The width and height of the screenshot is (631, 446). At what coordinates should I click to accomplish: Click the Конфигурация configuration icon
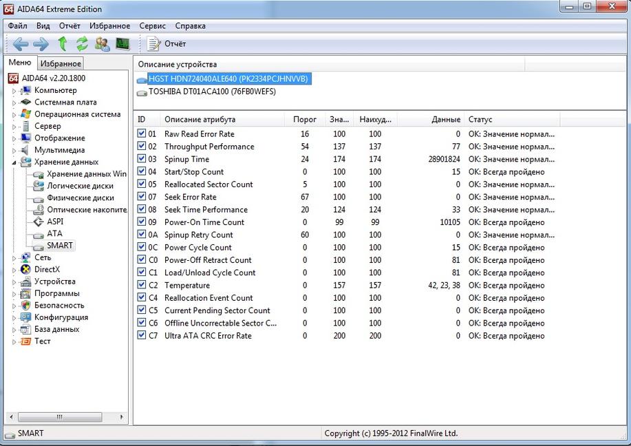[25, 317]
